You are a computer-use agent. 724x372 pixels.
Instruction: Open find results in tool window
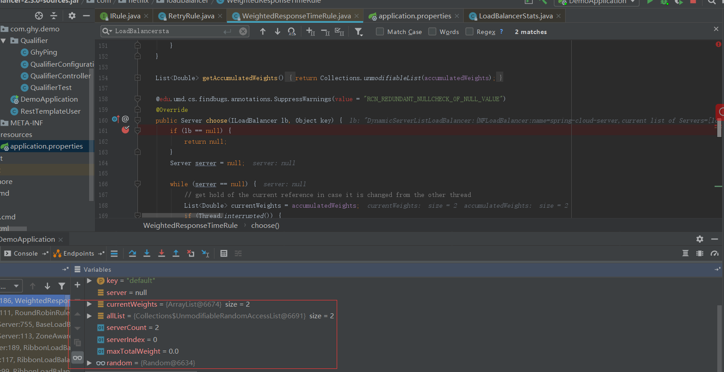[x=292, y=31]
